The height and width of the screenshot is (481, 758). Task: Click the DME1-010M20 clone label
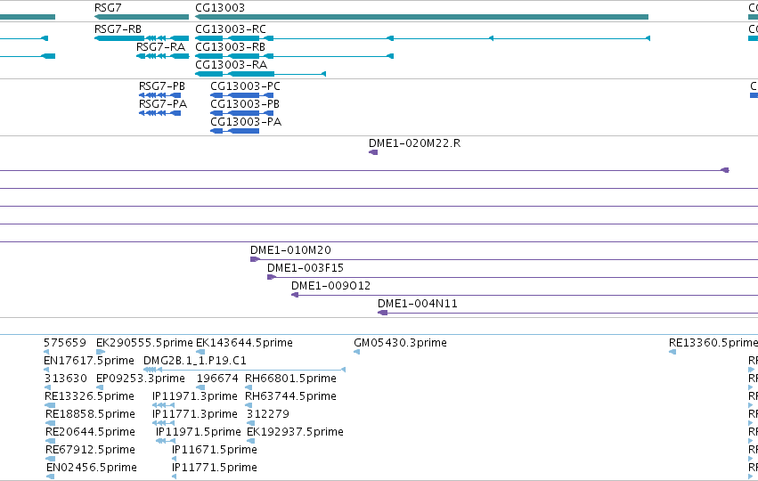tap(290, 250)
